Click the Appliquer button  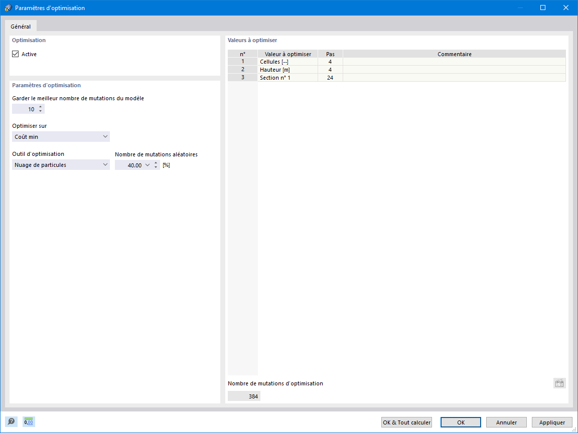coord(552,422)
